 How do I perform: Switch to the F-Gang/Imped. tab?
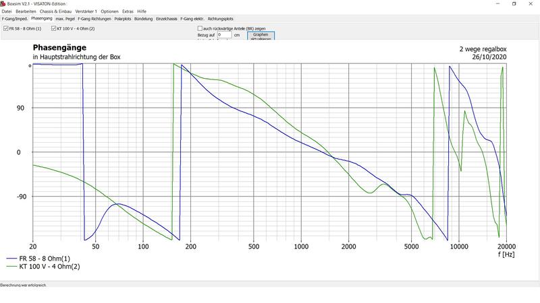tap(15, 19)
